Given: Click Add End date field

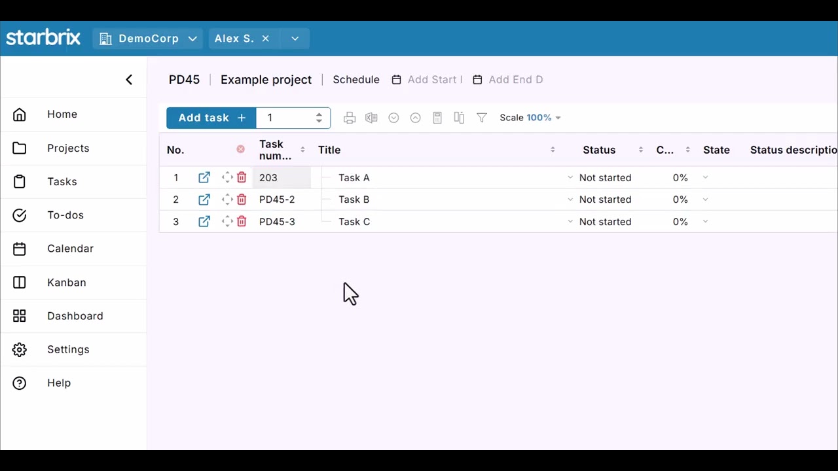Looking at the screenshot, I should (x=516, y=80).
